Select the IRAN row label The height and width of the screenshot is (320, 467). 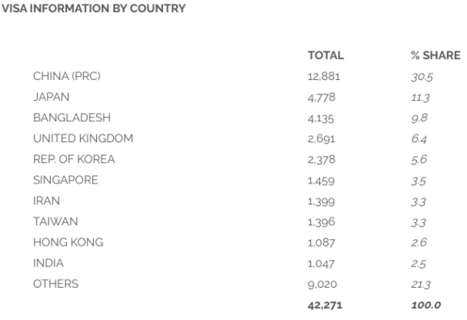[x=47, y=201]
